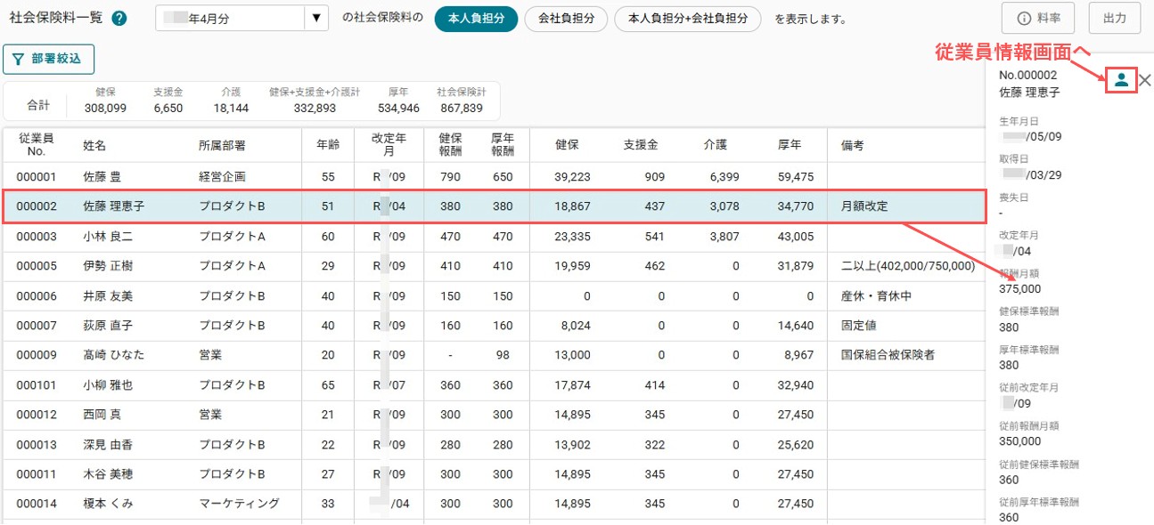Click the 厚年 premium column header
The height and width of the screenshot is (525, 1154).
coord(789,144)
